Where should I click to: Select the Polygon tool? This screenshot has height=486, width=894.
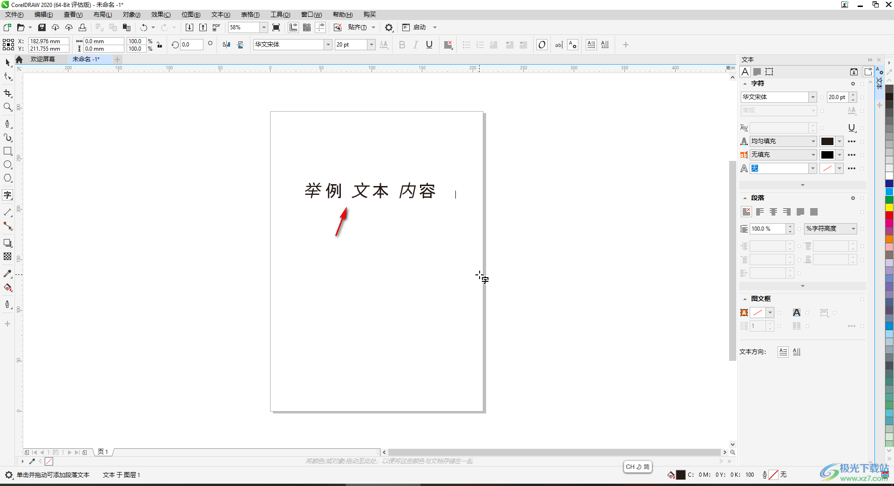click(x=7, y=178)
